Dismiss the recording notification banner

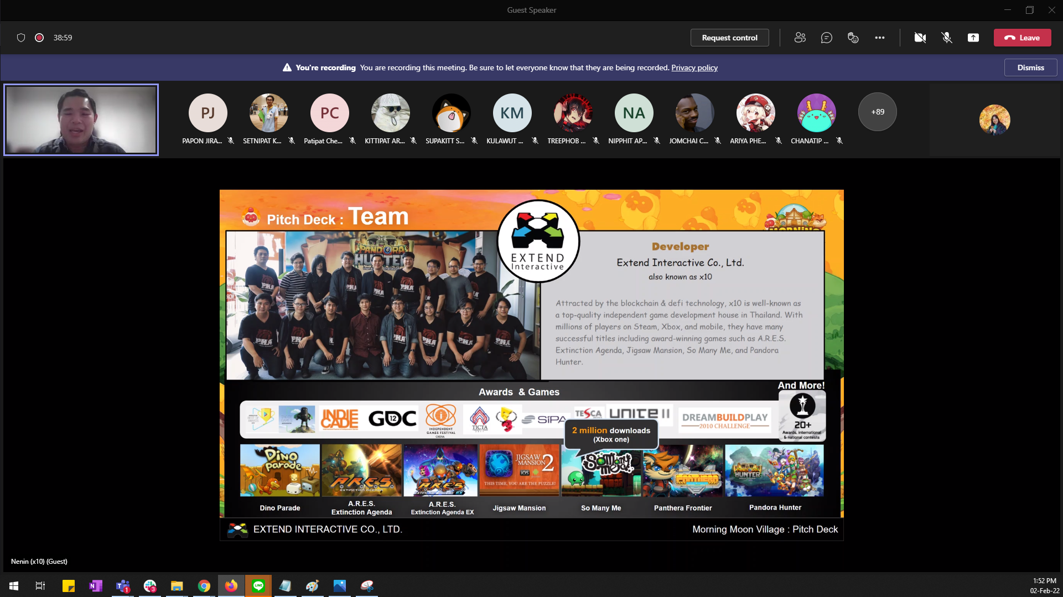tap(1030, 68)
